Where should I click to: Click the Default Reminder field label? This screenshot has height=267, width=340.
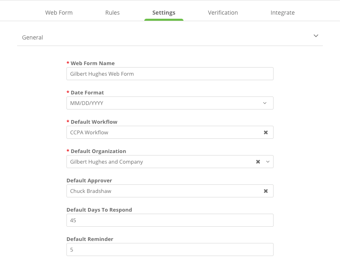[90, 239]
